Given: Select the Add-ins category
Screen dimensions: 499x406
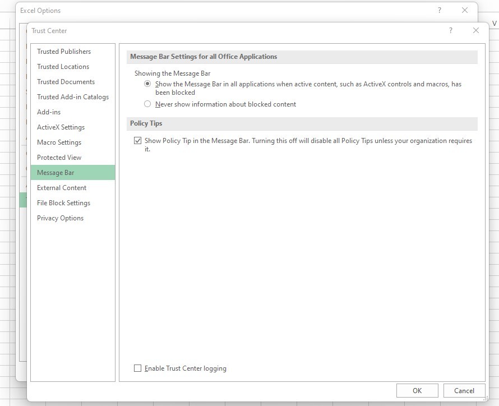Looking at the screenshot, I should tap(73, 112).
